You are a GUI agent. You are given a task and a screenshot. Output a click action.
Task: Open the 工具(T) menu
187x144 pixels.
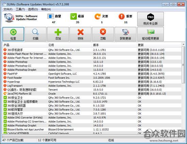coord(20,9)
